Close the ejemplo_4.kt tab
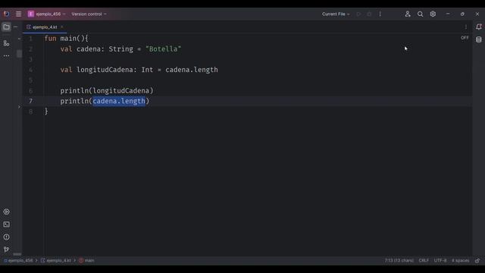Viewport: 485px width, 273px height. [62, 27]
